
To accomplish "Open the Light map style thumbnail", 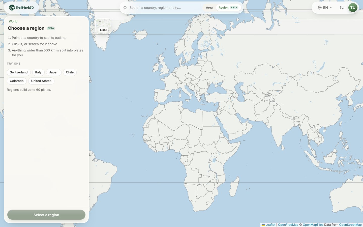I will point(103,26).
